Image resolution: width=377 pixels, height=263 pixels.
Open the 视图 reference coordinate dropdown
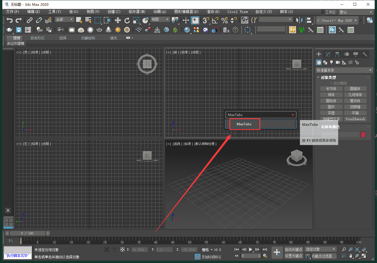pyautogui.click(x=160, y=19)
